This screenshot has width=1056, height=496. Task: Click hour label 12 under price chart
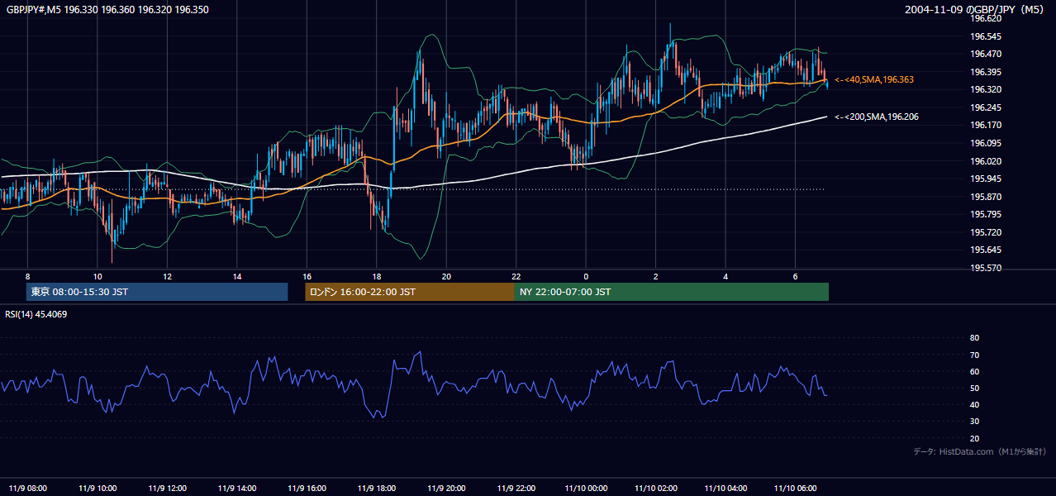(x=167, y=276)
